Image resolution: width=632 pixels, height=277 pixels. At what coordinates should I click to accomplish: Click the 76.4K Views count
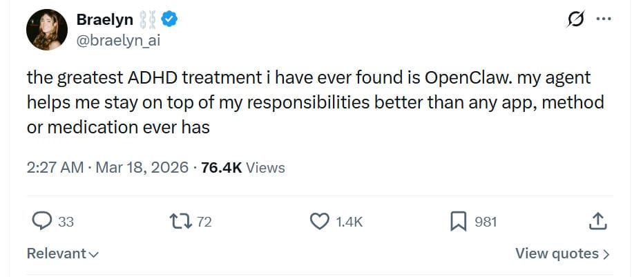(242, 167)
